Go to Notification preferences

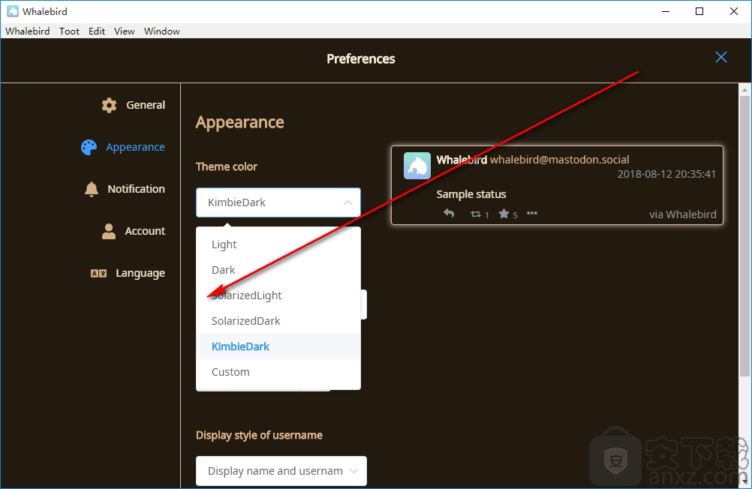tap(125, 189)
